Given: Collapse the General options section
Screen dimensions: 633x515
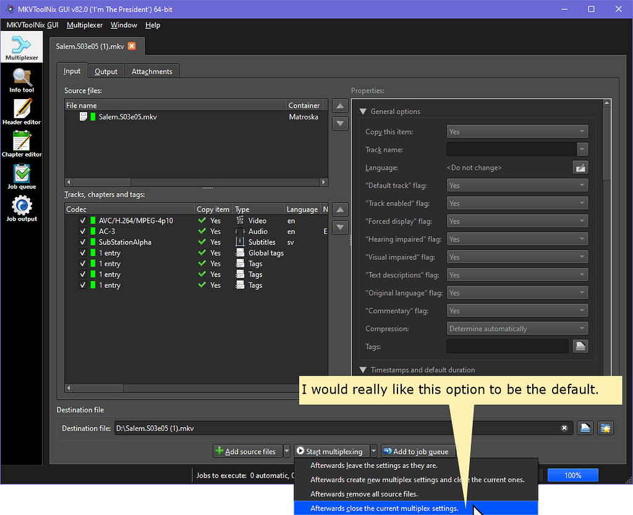Looking at the screenshot, I should pyautogui.click(x=363, y=111).
